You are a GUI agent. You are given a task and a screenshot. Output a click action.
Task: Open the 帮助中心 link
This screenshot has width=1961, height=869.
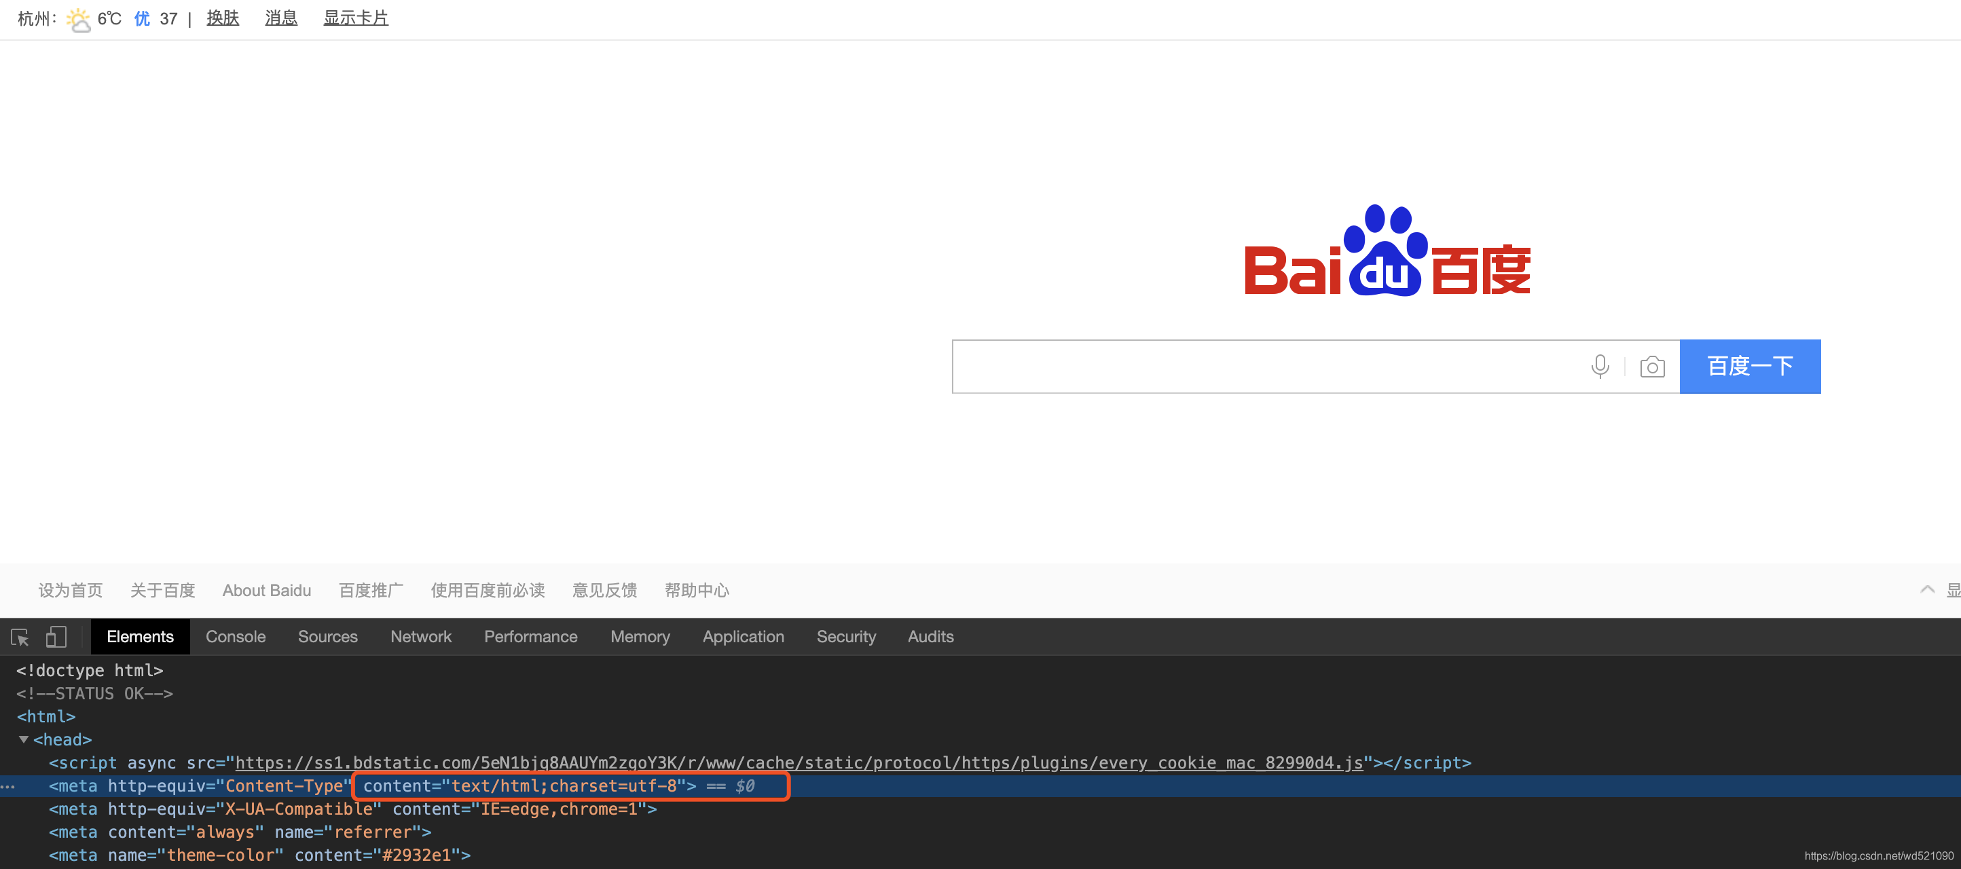pyautogui.click(x=697, y=591)
